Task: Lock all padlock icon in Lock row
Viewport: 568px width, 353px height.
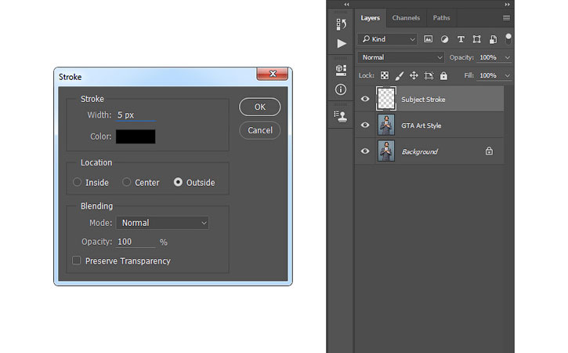Action: tap(443, 75)
